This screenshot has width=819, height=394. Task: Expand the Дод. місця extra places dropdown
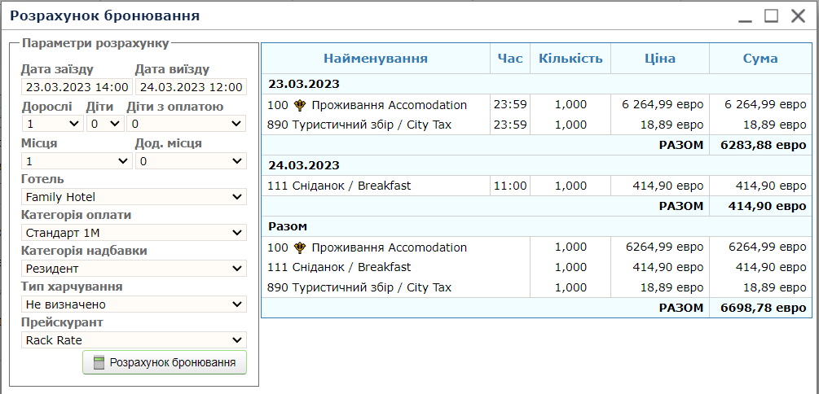click(191, 161)
